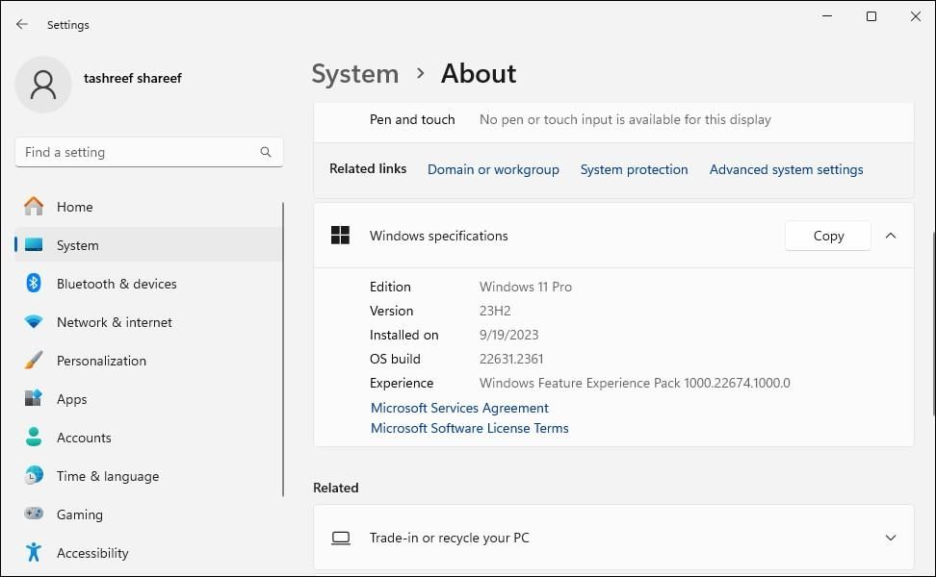The image size is (936, 577).
Task: Click the System breadcrumb link
Action: click(x=354, y=73)
